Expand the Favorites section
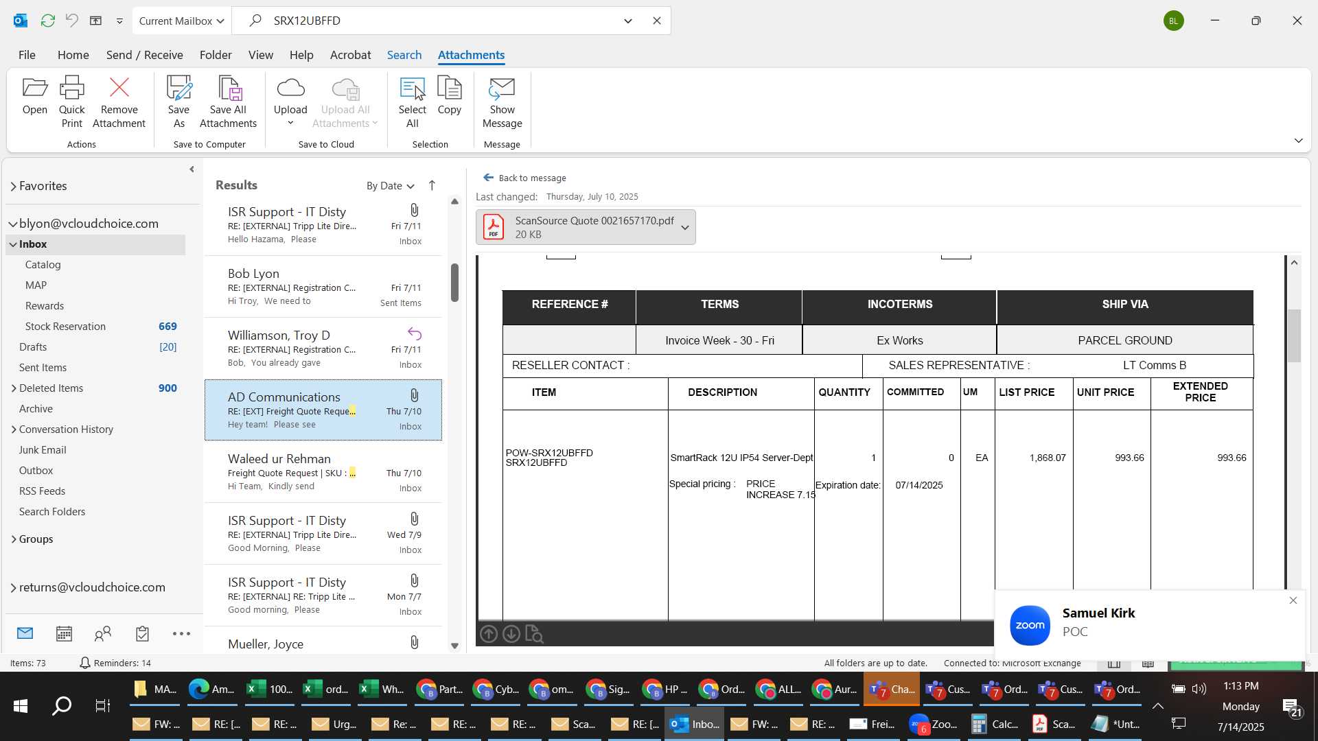 (13, 186)
